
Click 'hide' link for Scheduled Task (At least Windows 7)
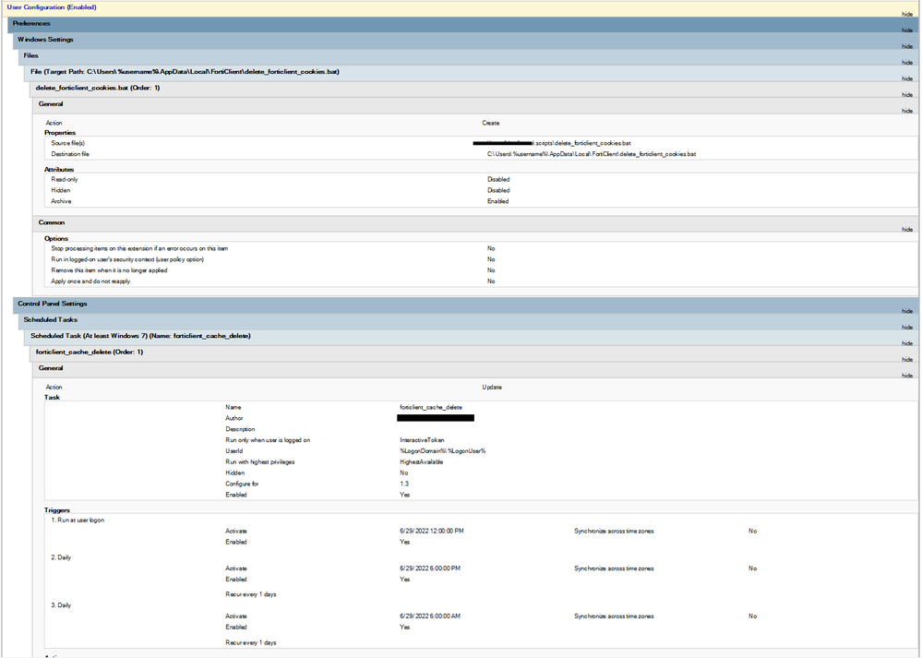click(x=908, y=343)
